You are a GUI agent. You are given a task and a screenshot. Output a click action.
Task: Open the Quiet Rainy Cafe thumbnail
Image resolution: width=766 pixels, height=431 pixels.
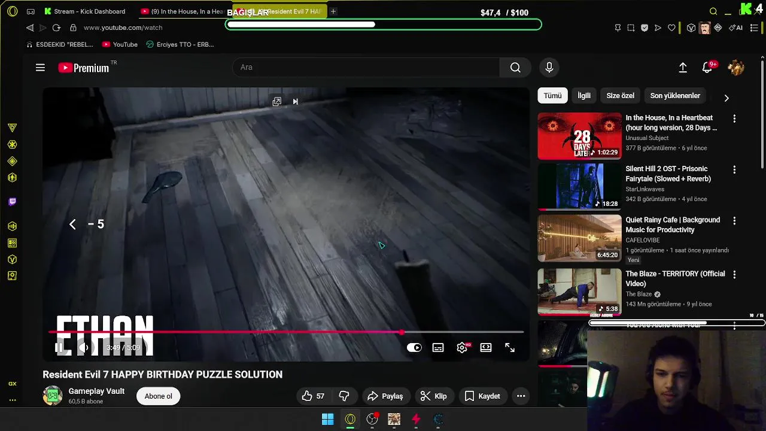pyautogui.click(x=579, y=238)
